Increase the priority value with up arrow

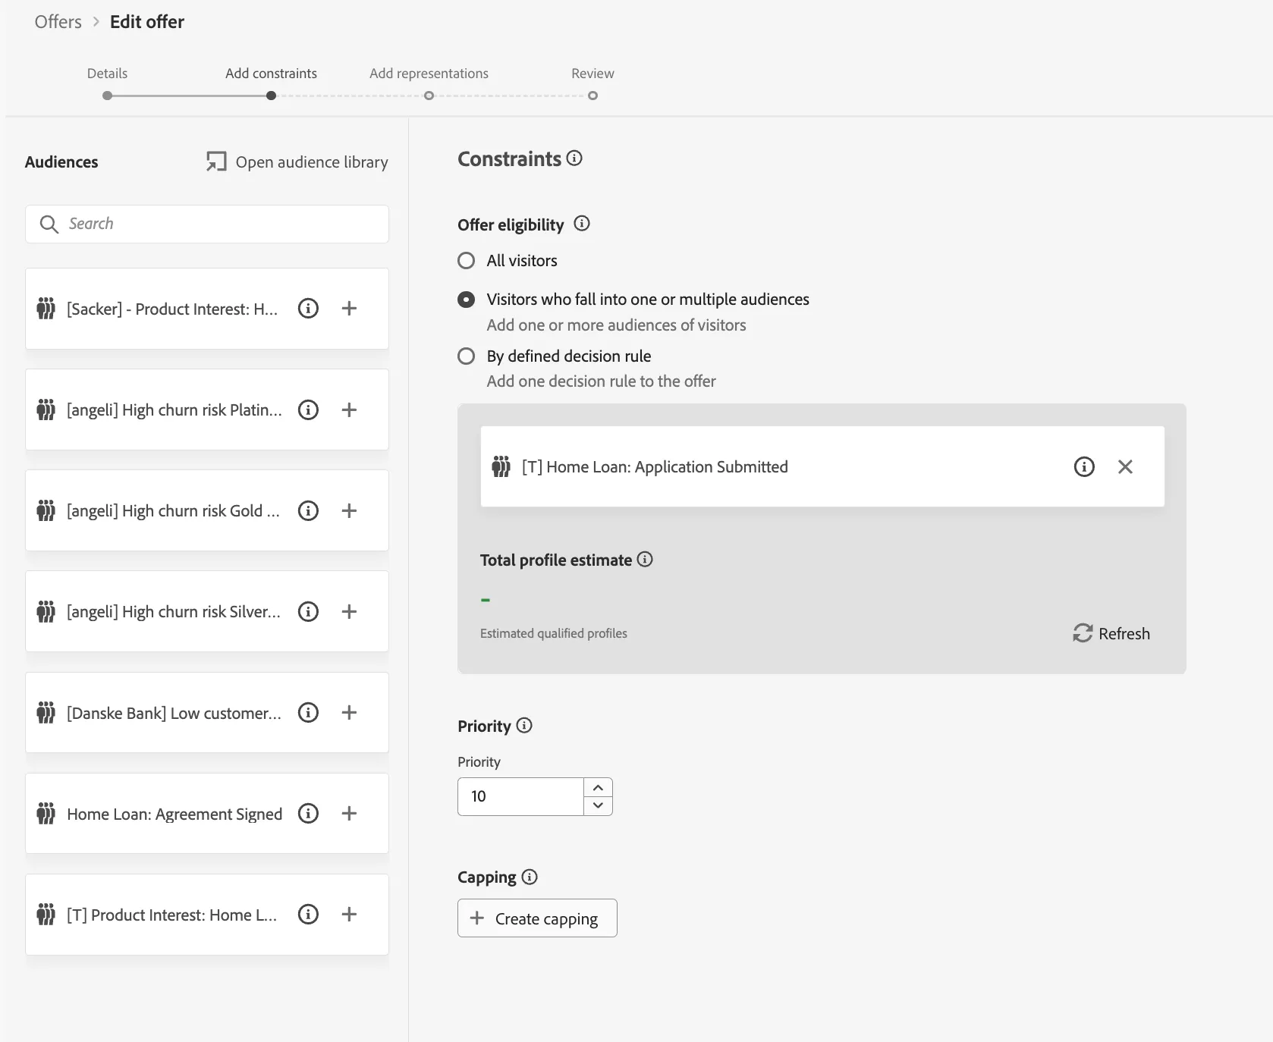point(598,787)
